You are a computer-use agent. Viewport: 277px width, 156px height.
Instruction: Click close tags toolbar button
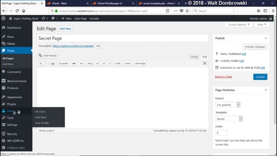(140, 63)
